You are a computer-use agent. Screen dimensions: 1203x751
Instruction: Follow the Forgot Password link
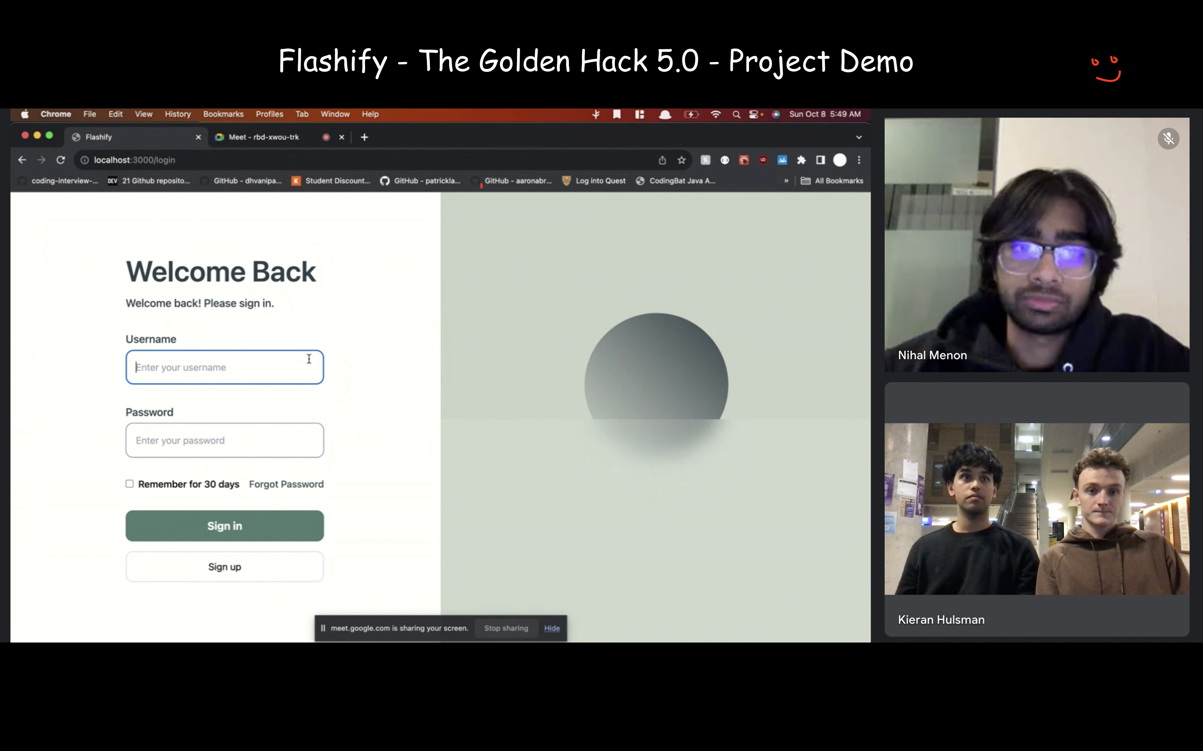pyautogui.click(x=286, y=484)
